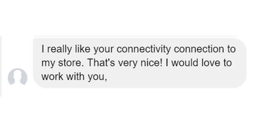
Task: Click the word "work" on the last line
Action: (52, 76)
